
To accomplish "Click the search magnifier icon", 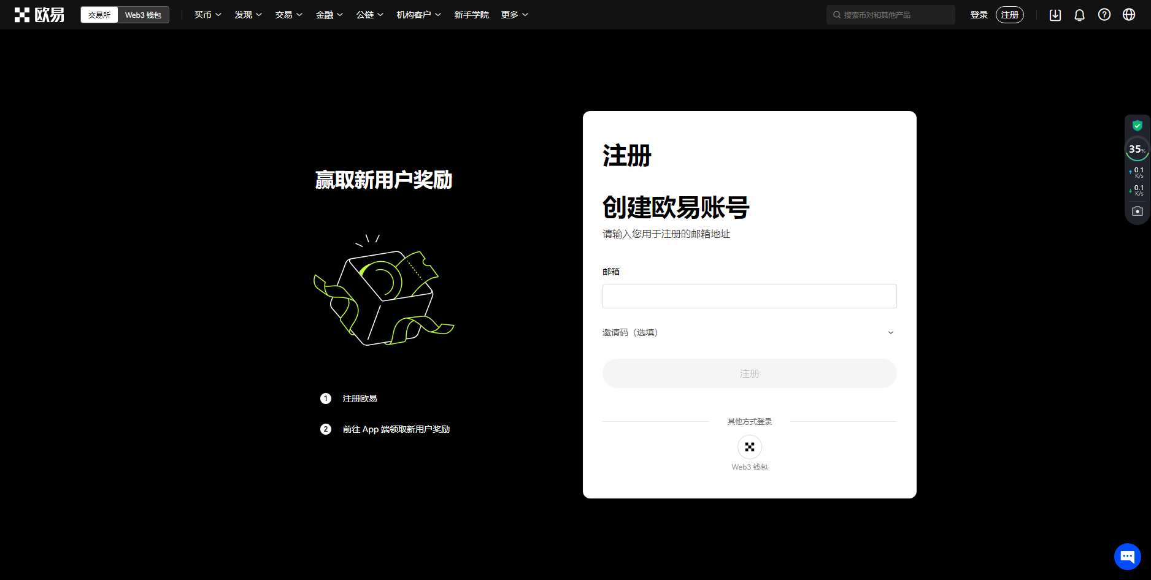I will click(x=837, y=15).
